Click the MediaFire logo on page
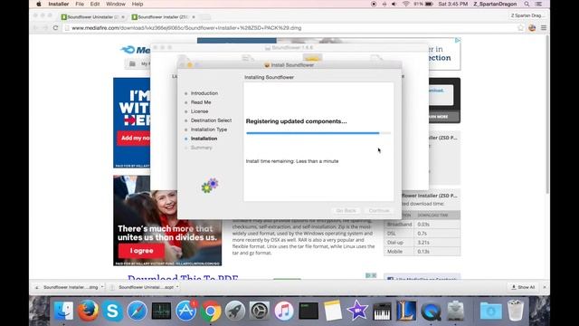Screen dimensions: 579x326 point(136,50)
